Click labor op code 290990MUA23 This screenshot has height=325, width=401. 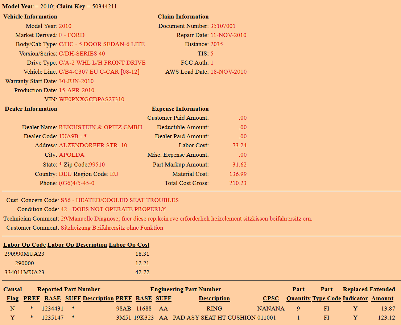24,254
